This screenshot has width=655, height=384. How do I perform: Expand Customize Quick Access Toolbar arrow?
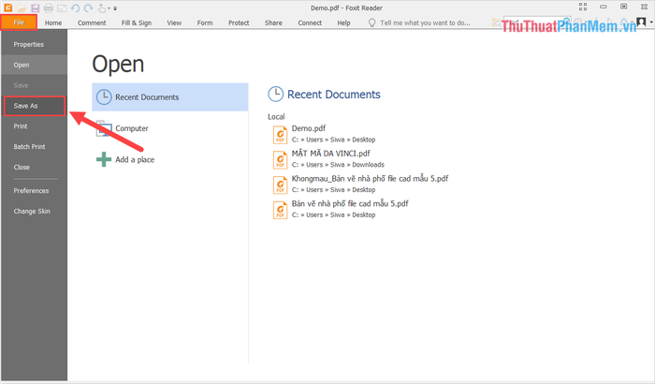(x=115, y=8)
